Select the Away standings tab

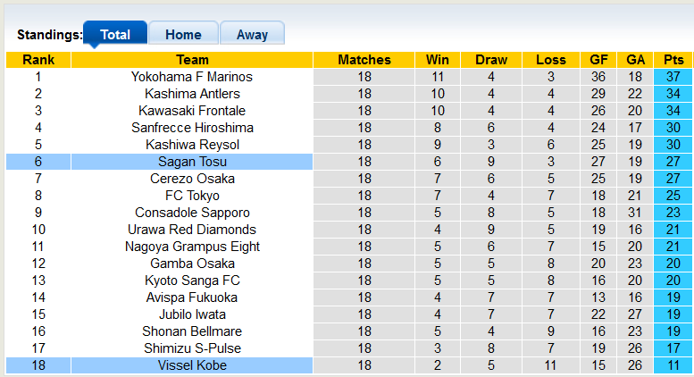click(x=252, y=35)
